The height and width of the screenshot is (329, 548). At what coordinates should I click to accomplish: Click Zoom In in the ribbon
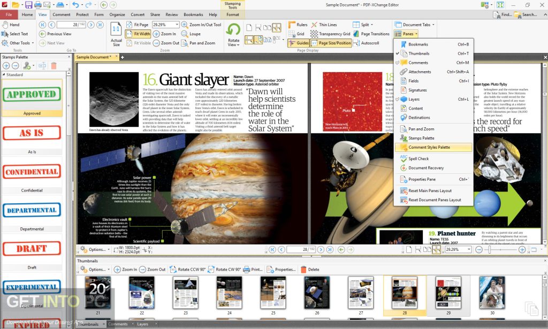click(x=165, y=34)
